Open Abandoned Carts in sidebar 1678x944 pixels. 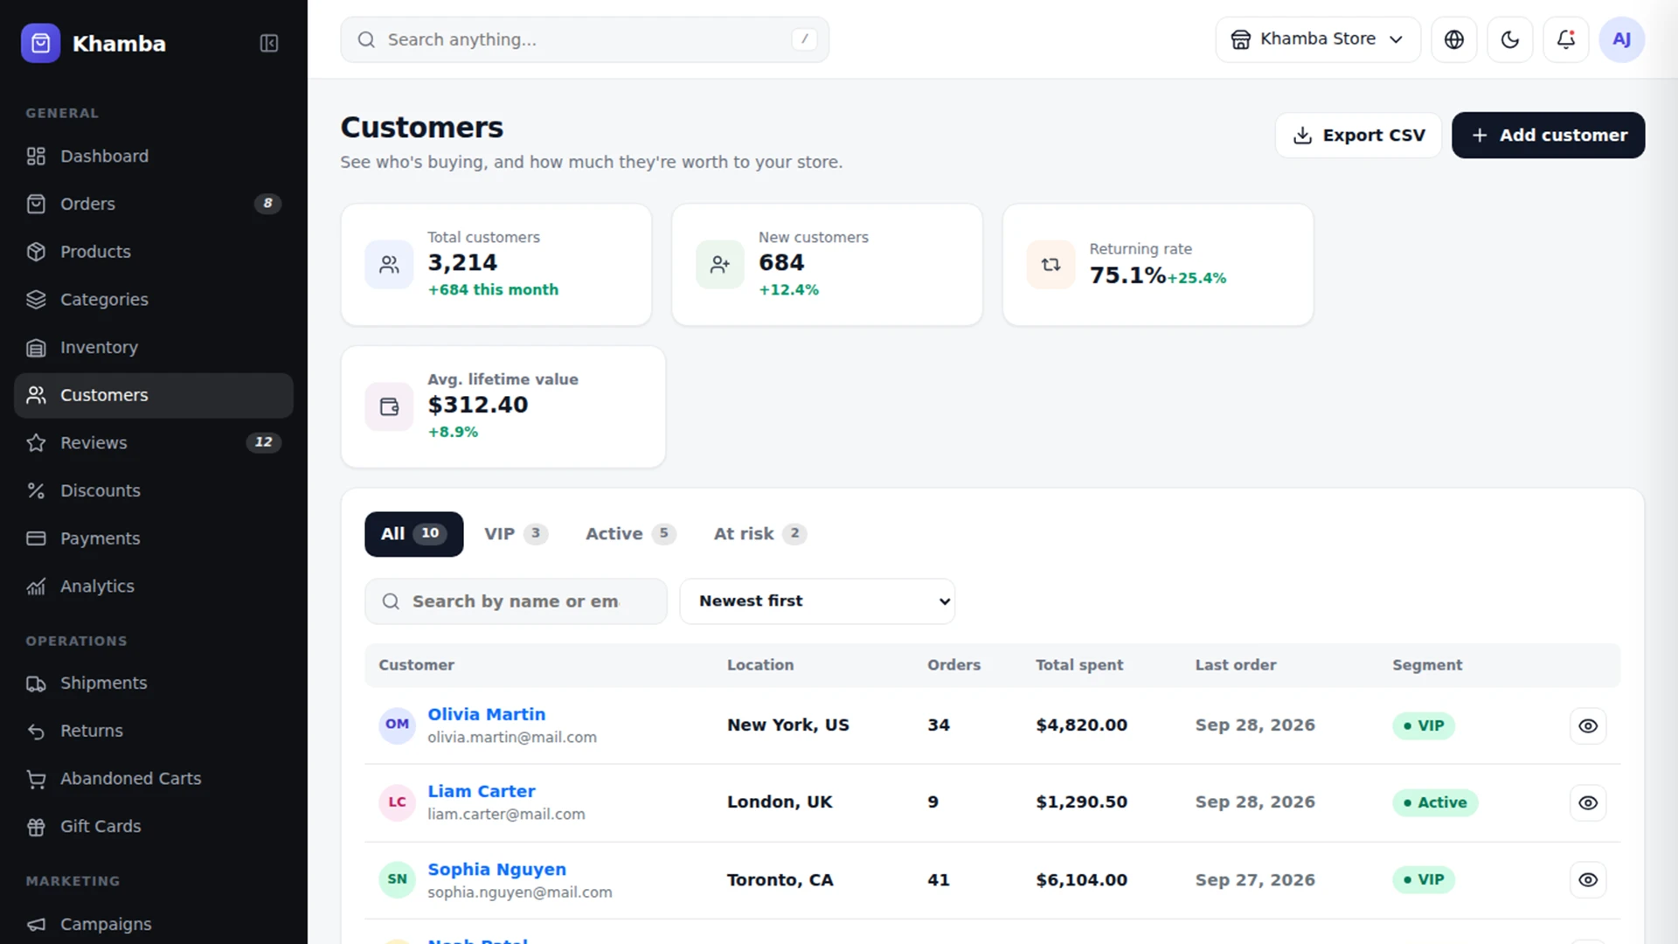tap(153, 779)
